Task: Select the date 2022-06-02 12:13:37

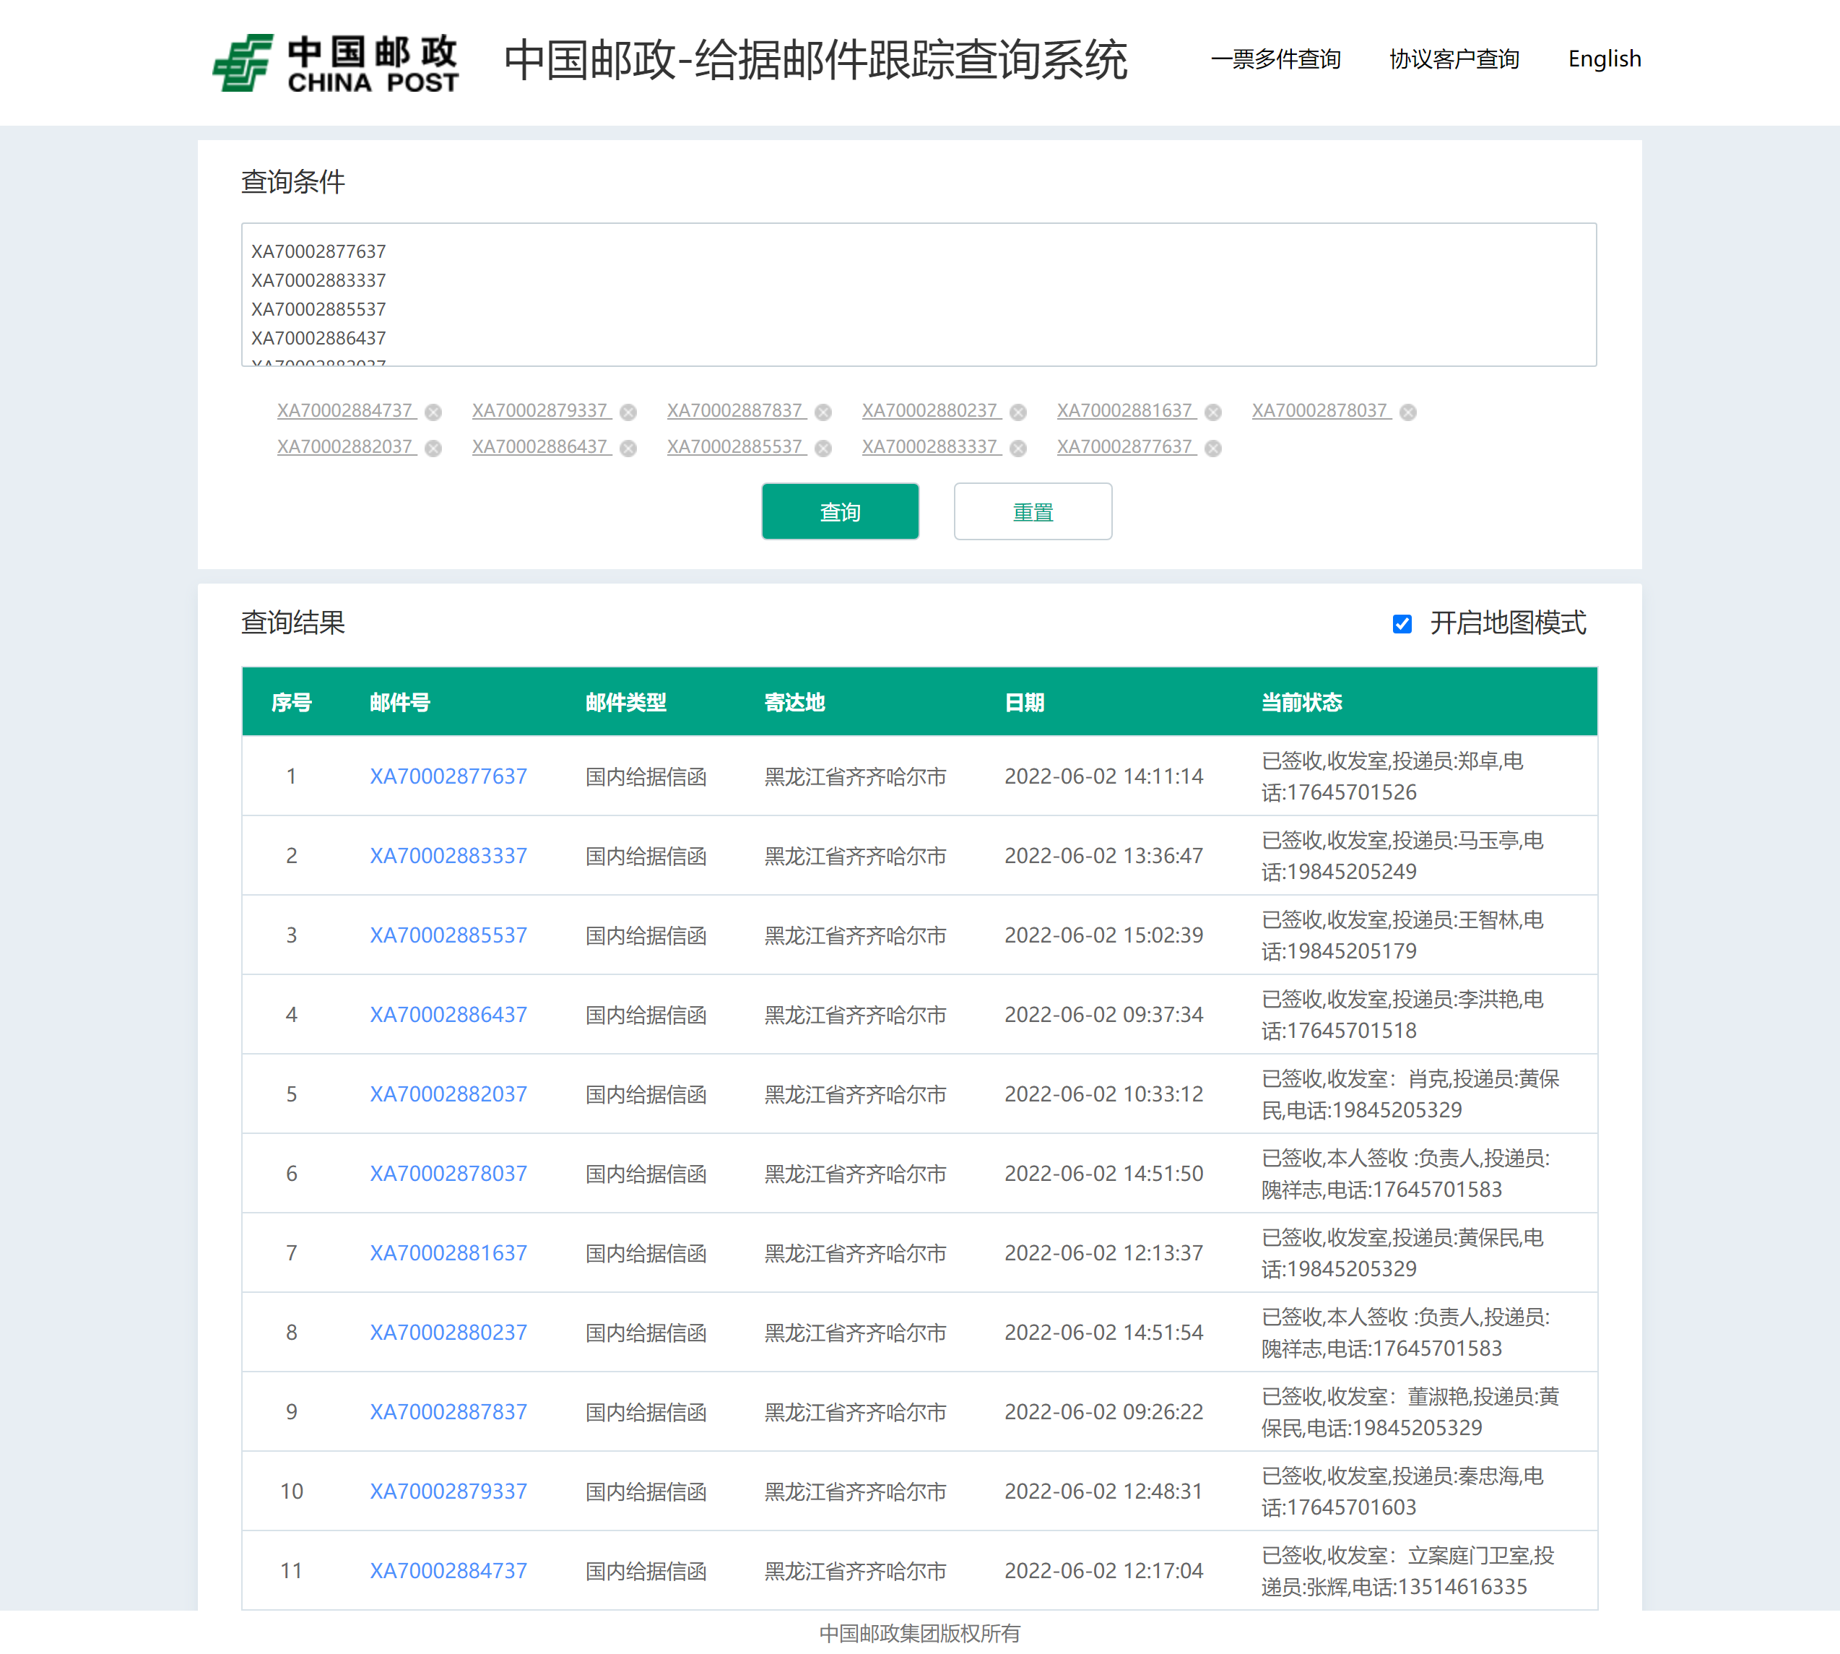Action: 1104,1253
